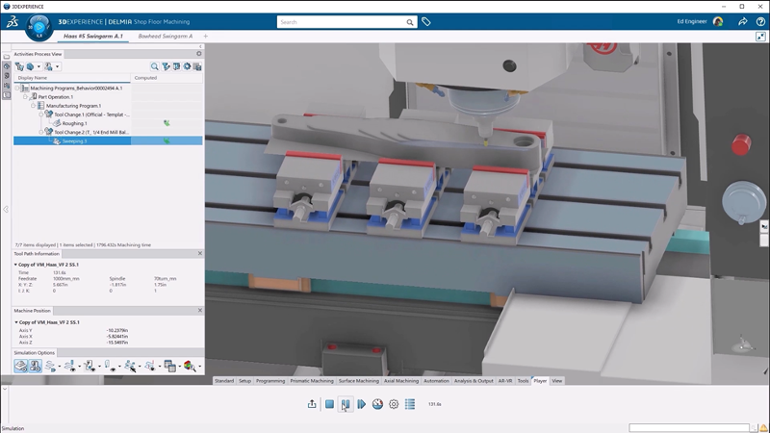Toggle the second highlighted Simulation Options button
Screen dimensions: 770x433
[35, 366]
